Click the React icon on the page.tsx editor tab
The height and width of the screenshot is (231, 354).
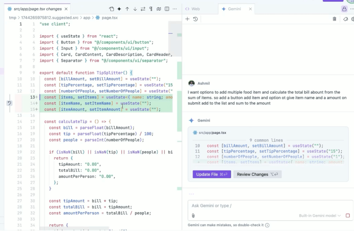point(10,9)
